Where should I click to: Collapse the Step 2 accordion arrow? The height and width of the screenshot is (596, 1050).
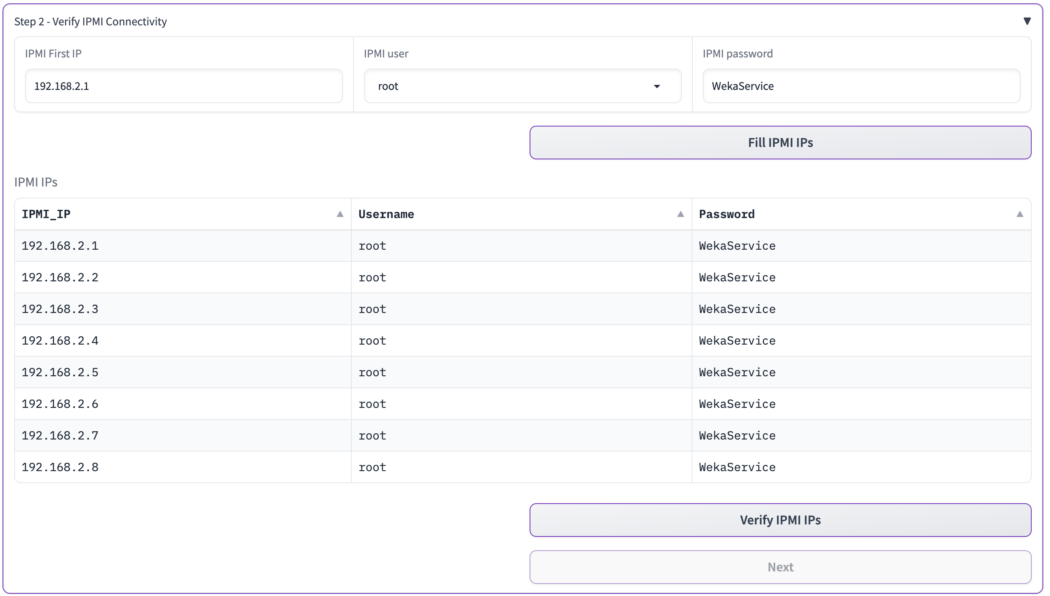1027,21
